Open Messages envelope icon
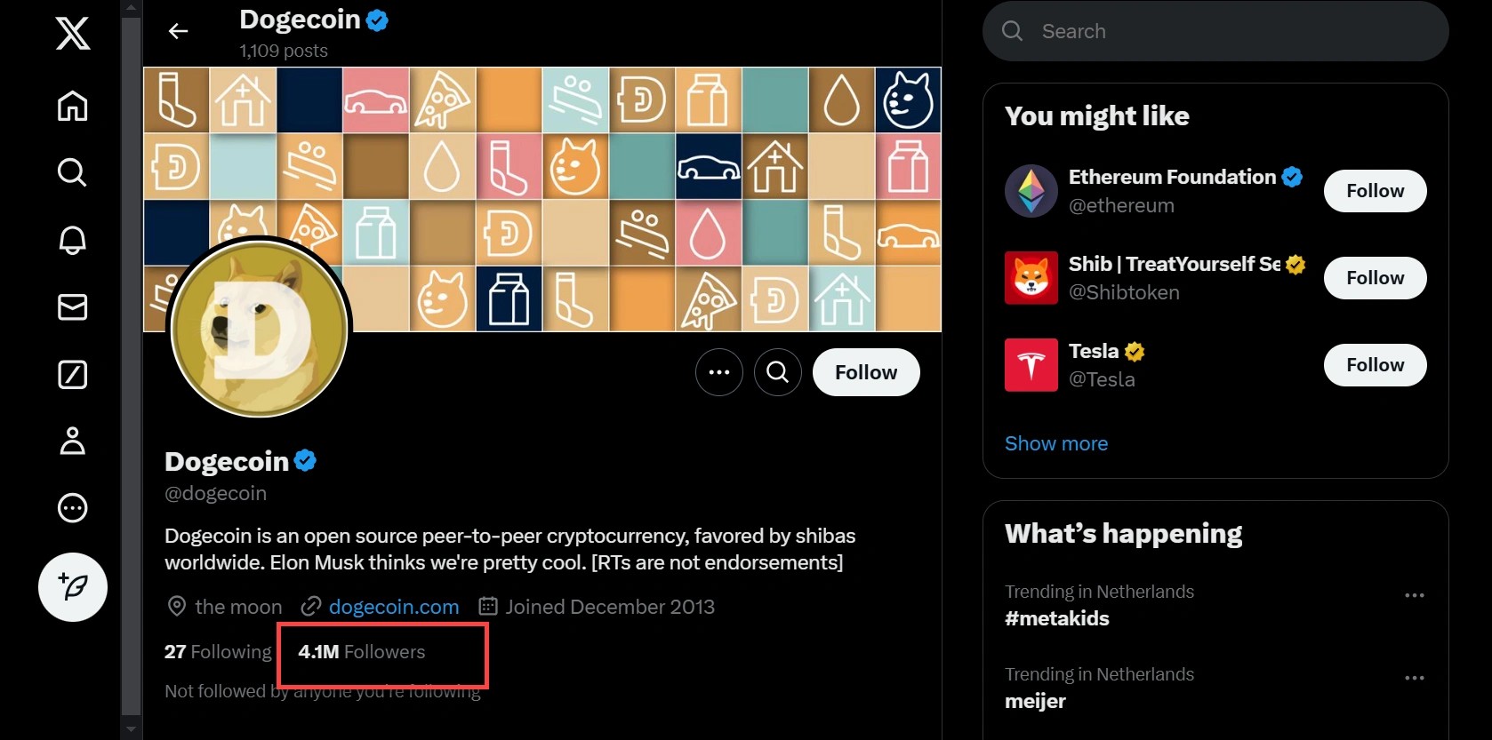 (x=73, y=307)
